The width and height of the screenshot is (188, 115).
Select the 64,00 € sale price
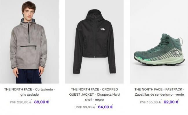(x=105, y=107)
